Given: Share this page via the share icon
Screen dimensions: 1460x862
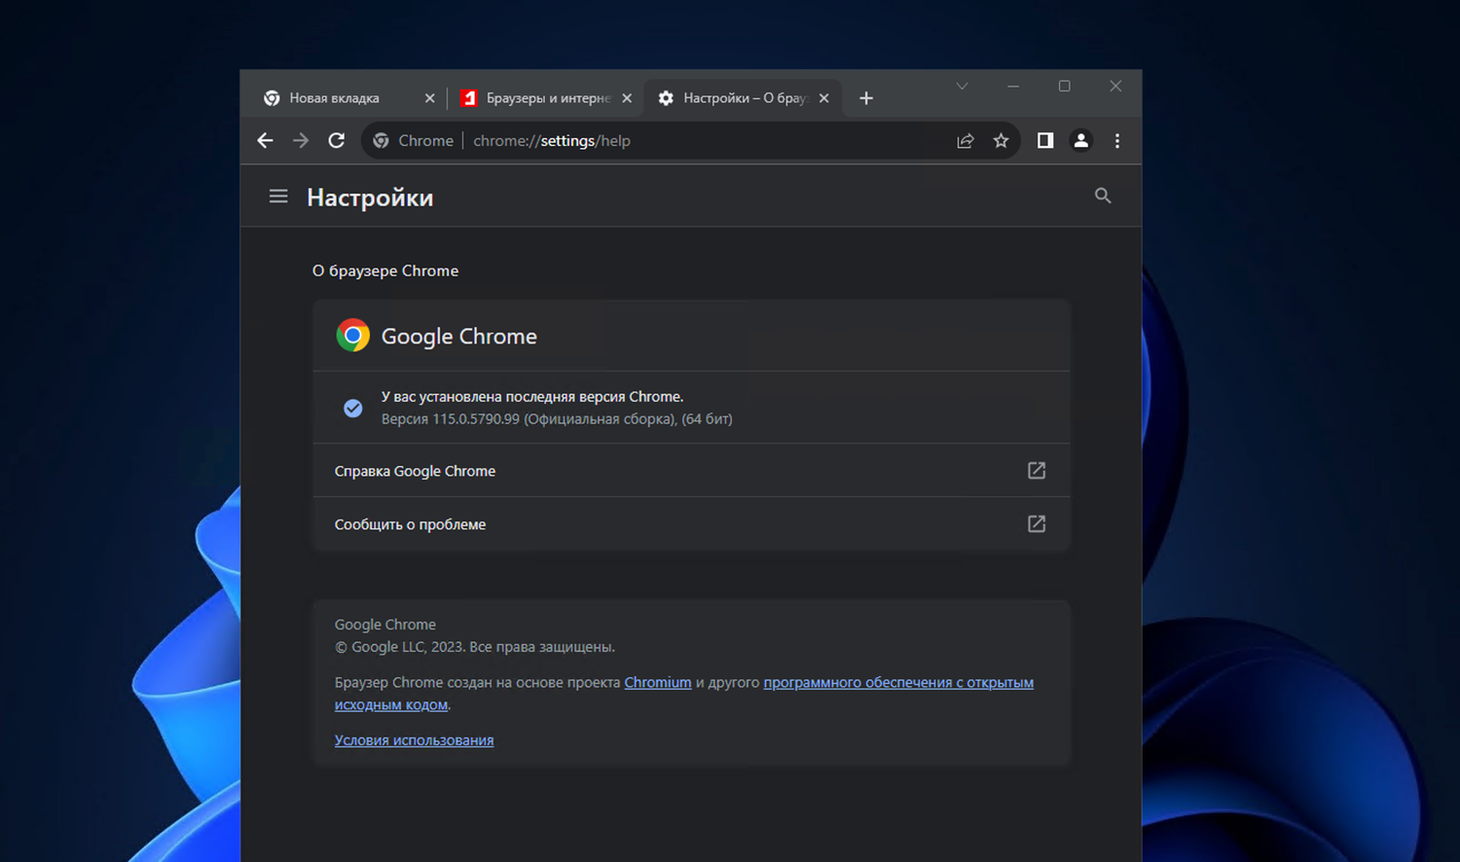Looking at the screenshot, I should click(966, 141).
